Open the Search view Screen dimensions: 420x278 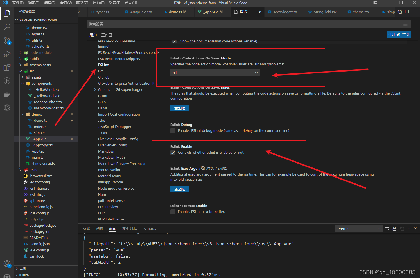pos(7,27)
